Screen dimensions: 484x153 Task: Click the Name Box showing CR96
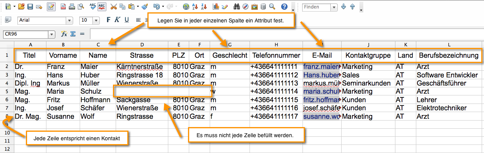[26, 34]
